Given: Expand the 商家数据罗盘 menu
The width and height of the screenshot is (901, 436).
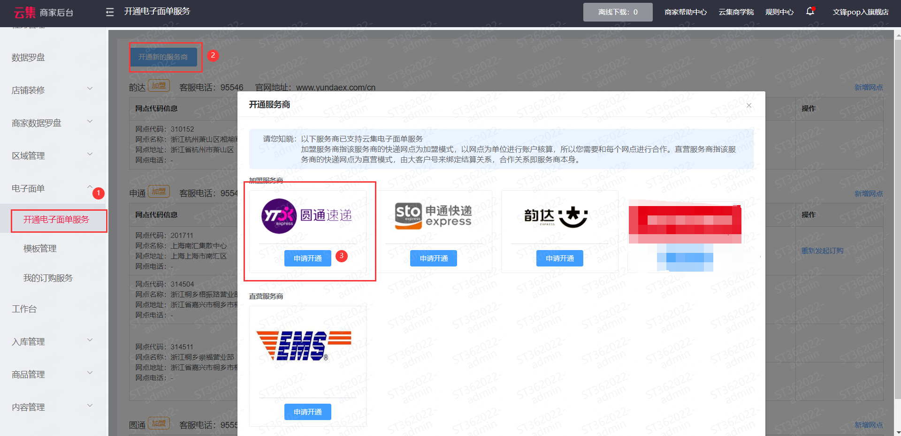Looking at the screenshot, I should coord(53,123).
